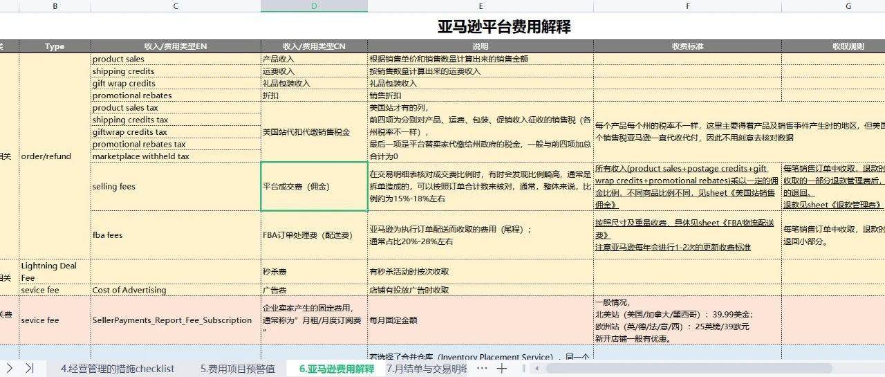Select the 6.亚马逊费用解释 sheet tab
885x377 pixels.
[x=337, y=369]
